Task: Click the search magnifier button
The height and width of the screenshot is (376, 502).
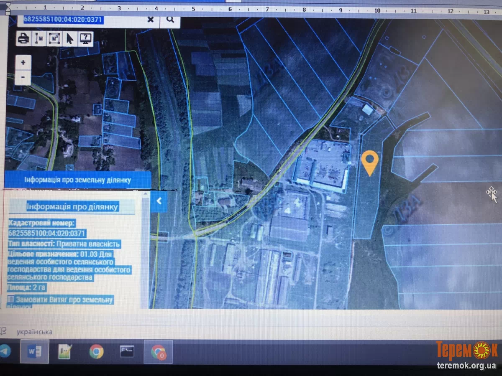Action: point(170,19)
